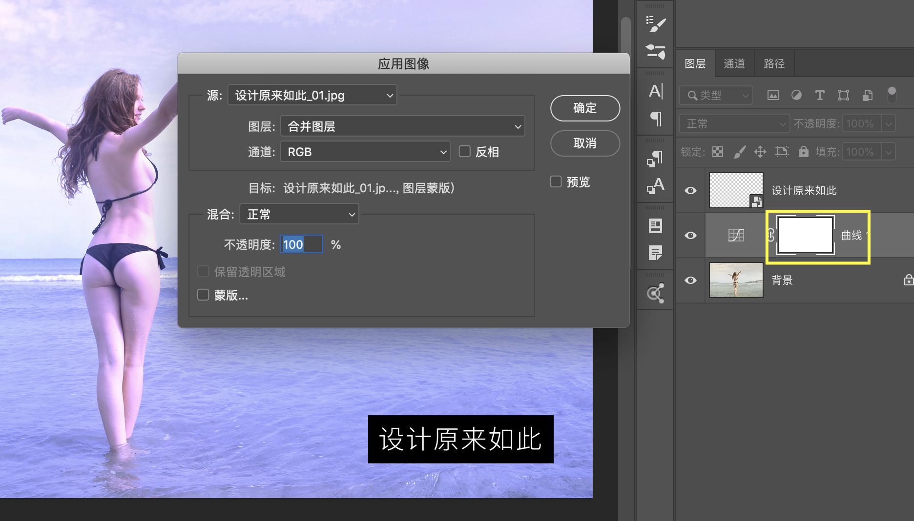The width and height of the screenshot is (914, 521).
Task: Select the highlighted 曲线 layer mask thumbnail
Action: tap(806, 235)
